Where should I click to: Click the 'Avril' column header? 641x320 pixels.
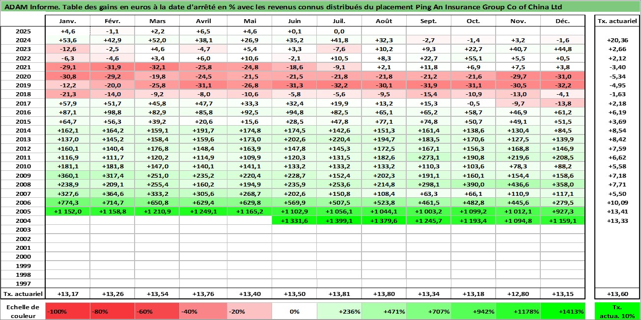coord(203,21)
